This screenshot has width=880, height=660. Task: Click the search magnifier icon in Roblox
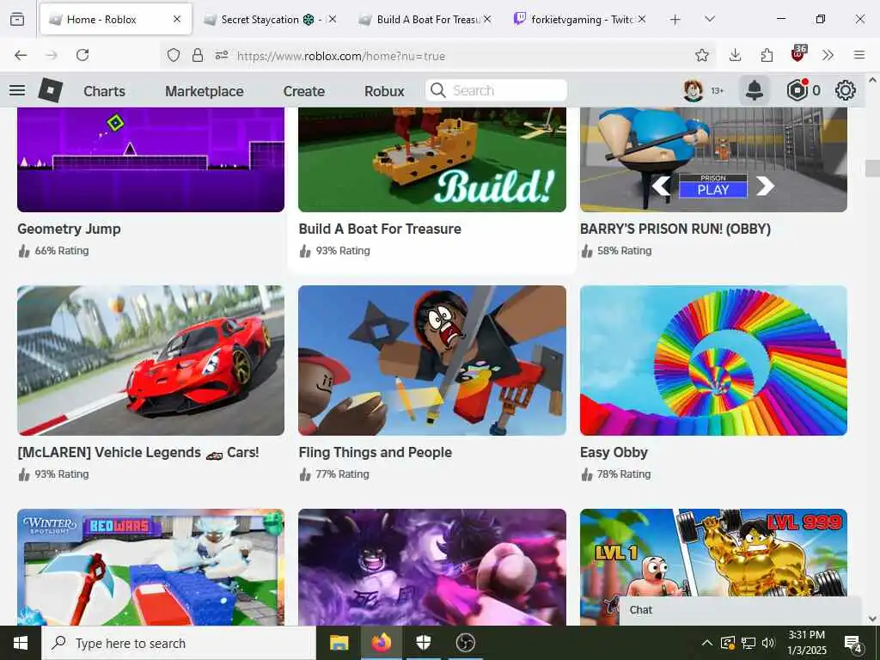pyautogui.click(x=437, y=90)
